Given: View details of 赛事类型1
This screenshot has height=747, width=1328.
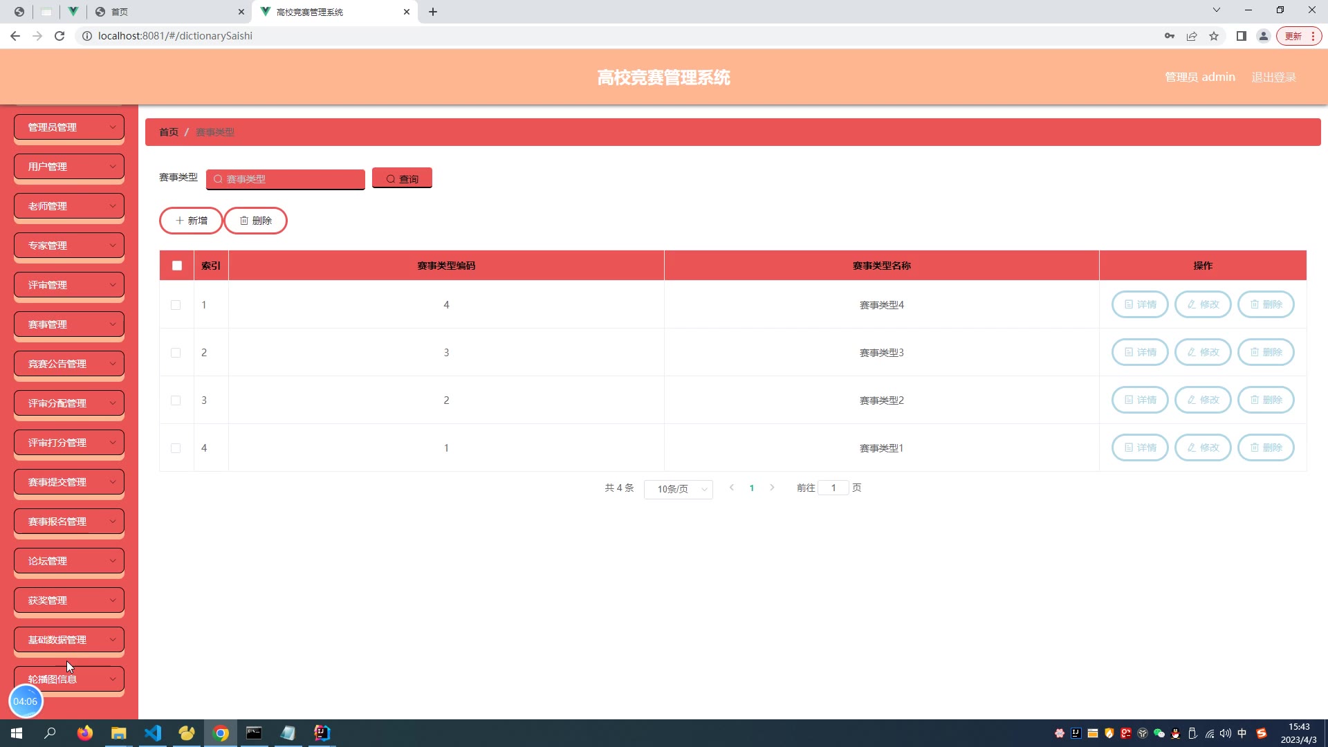Looking at the screenshot, I should click(1140, 448).
